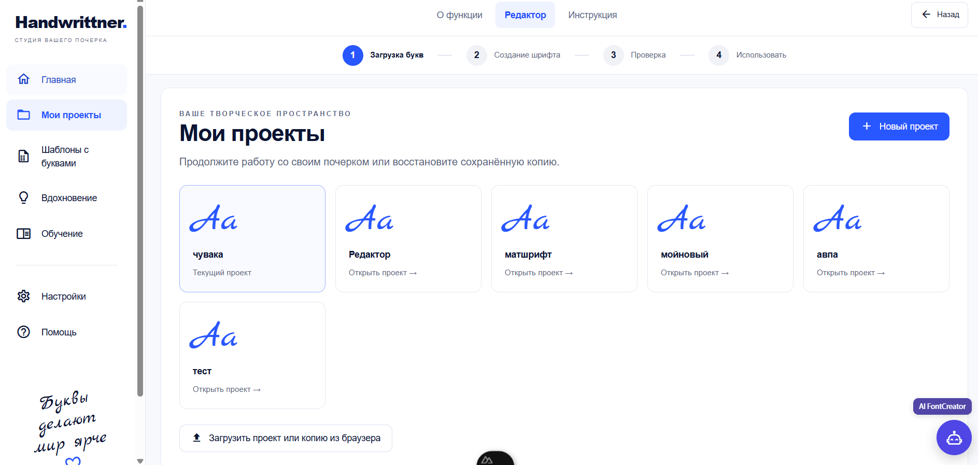This screenshot has width=978, height=465.
Task: Go to Вдохновение in the sidebar
Action: coord(66,198)
